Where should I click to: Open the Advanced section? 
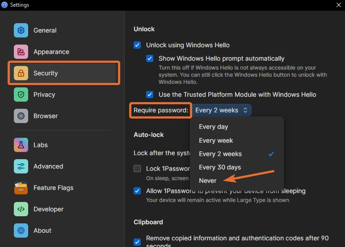48,166
